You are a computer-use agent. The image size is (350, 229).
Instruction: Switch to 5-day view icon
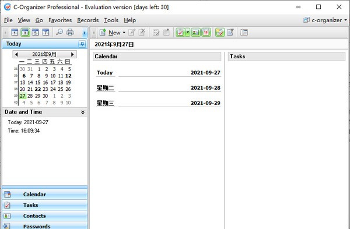point(35,33)
